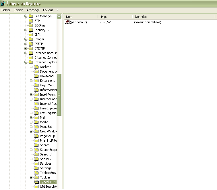
Task: Expand the Media subkey
Action: point(31,122)
